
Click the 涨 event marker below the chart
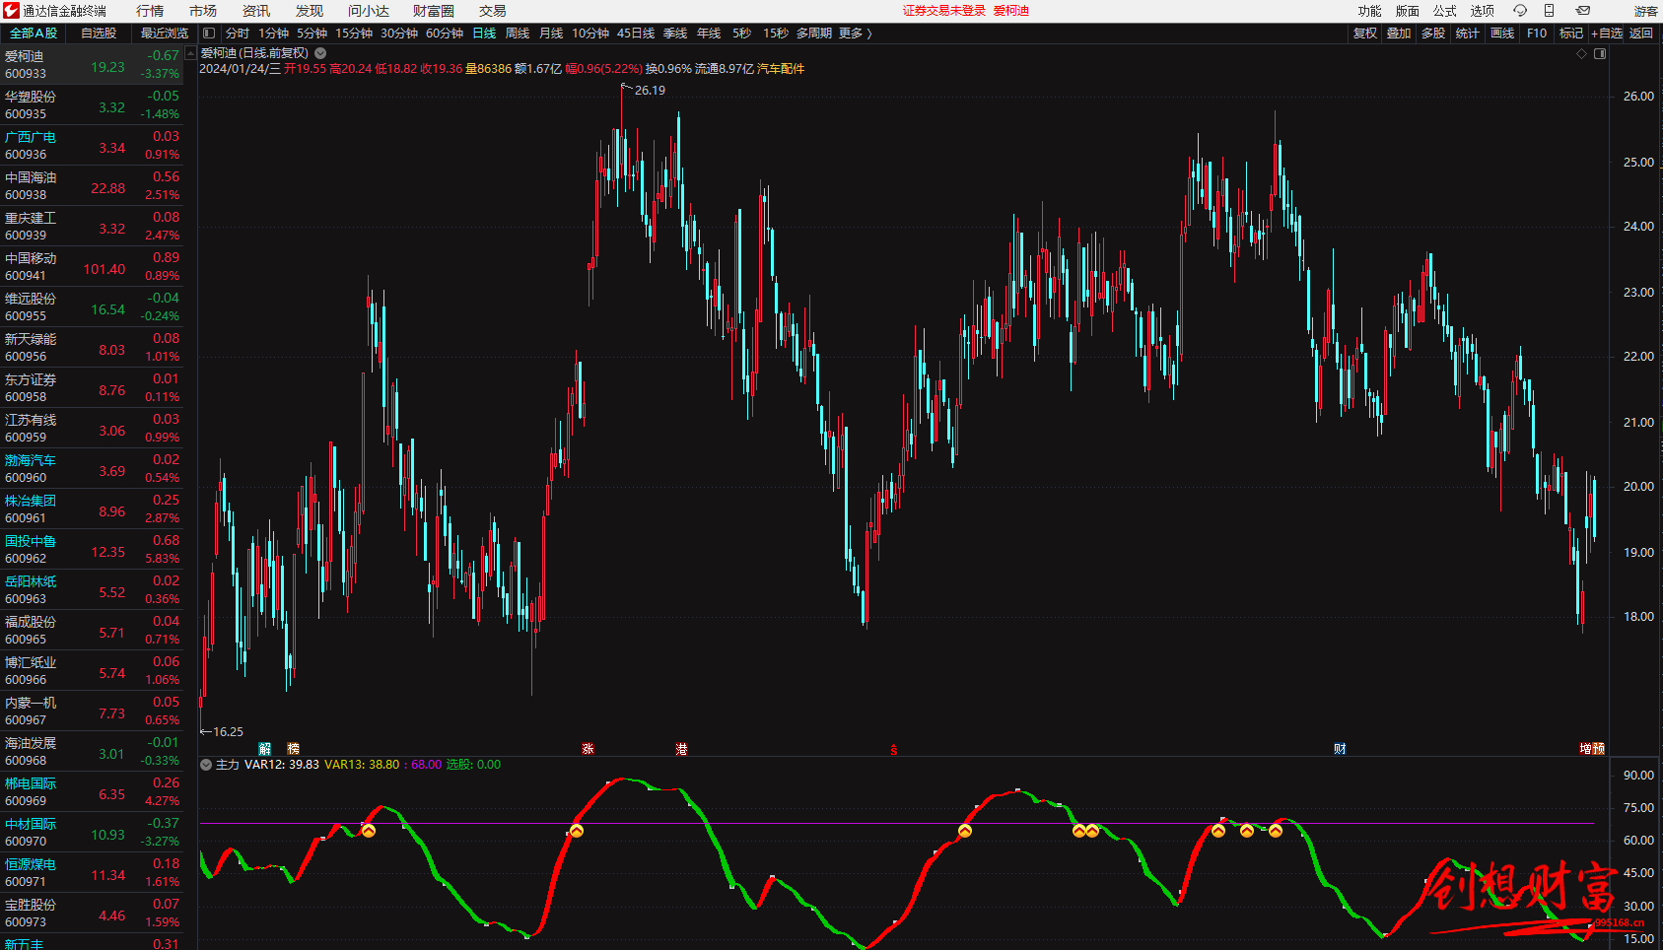click(588, 749)
